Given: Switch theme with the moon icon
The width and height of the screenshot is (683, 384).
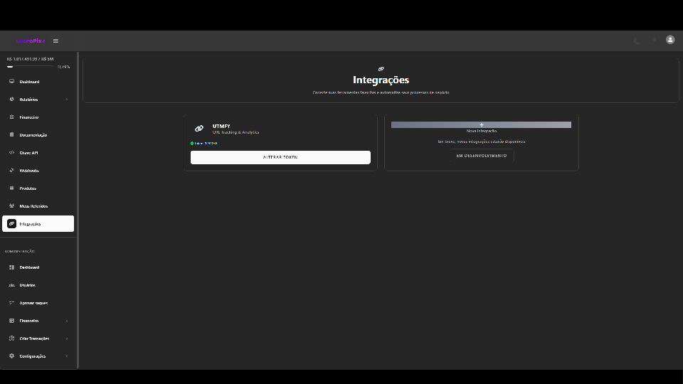Looking at the screenshot, I should [x=637, y=41].
